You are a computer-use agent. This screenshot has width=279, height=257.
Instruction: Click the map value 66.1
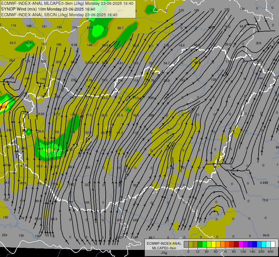coord(152,238)
